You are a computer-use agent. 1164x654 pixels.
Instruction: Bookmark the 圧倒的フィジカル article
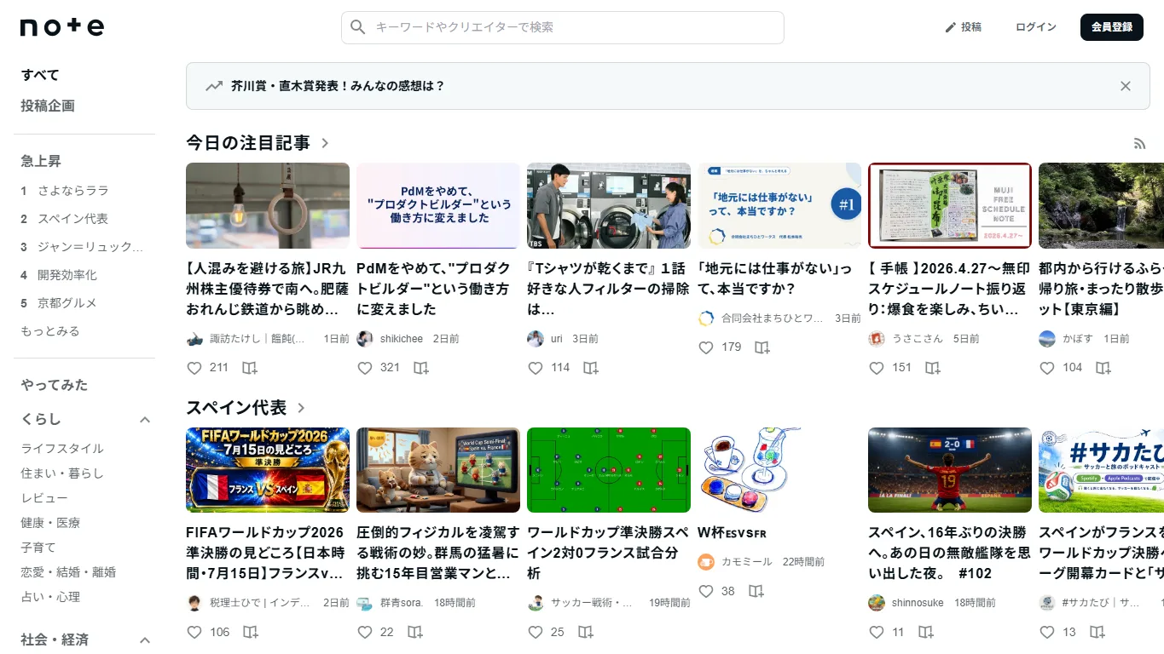(x=415, y=632)
